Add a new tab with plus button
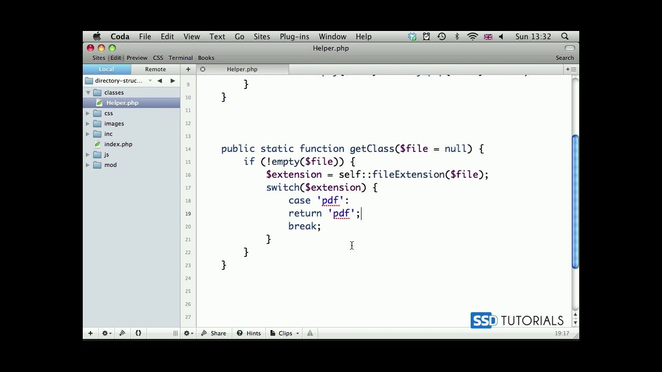The height and width of the screenshot is (372, 662). [188, 69]
